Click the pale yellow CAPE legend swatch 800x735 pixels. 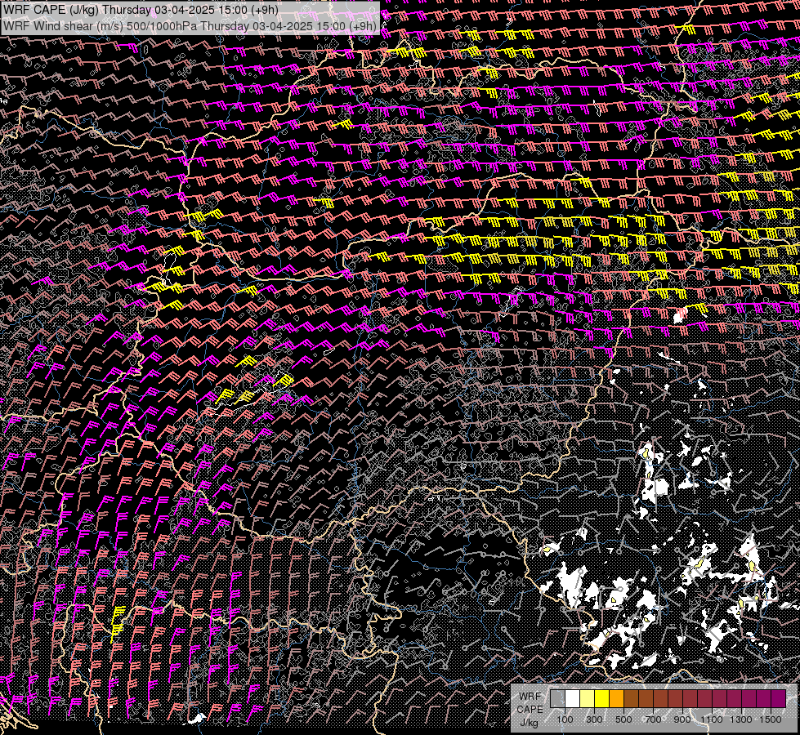coord(588,699)
